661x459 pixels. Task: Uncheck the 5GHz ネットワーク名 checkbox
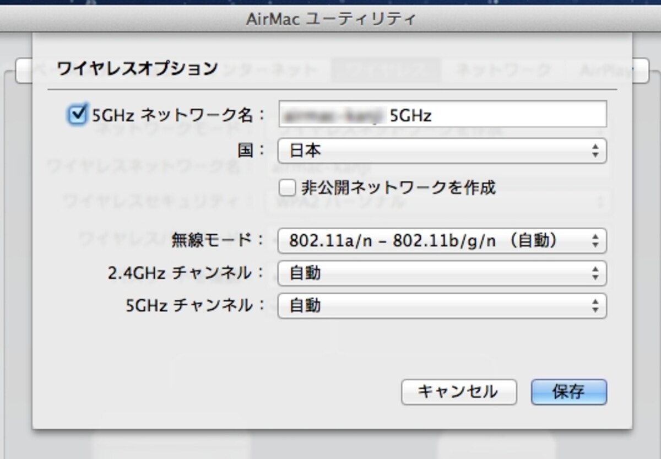pos(77,115)
